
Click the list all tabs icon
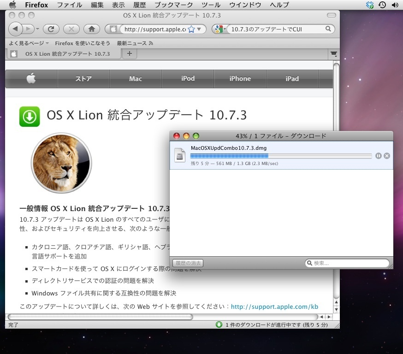point(334,54)
